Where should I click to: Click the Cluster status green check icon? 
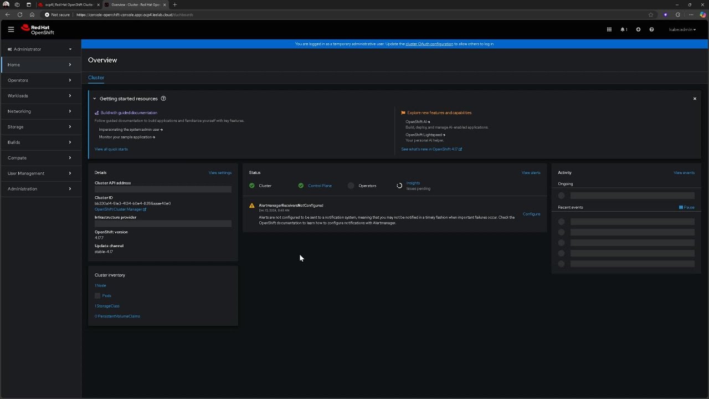pyautogui.click(x=252, y=186)
